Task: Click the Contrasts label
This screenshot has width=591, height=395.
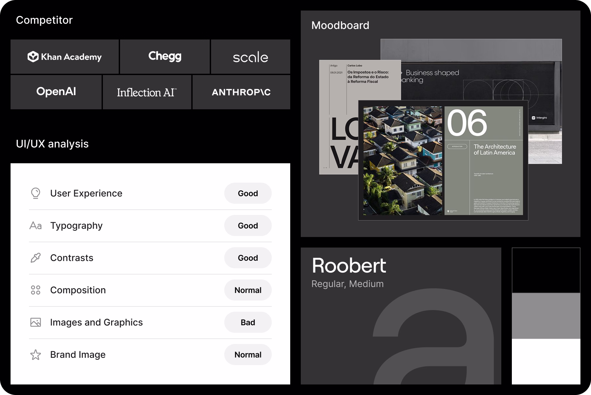Action: tap(72, 258)
